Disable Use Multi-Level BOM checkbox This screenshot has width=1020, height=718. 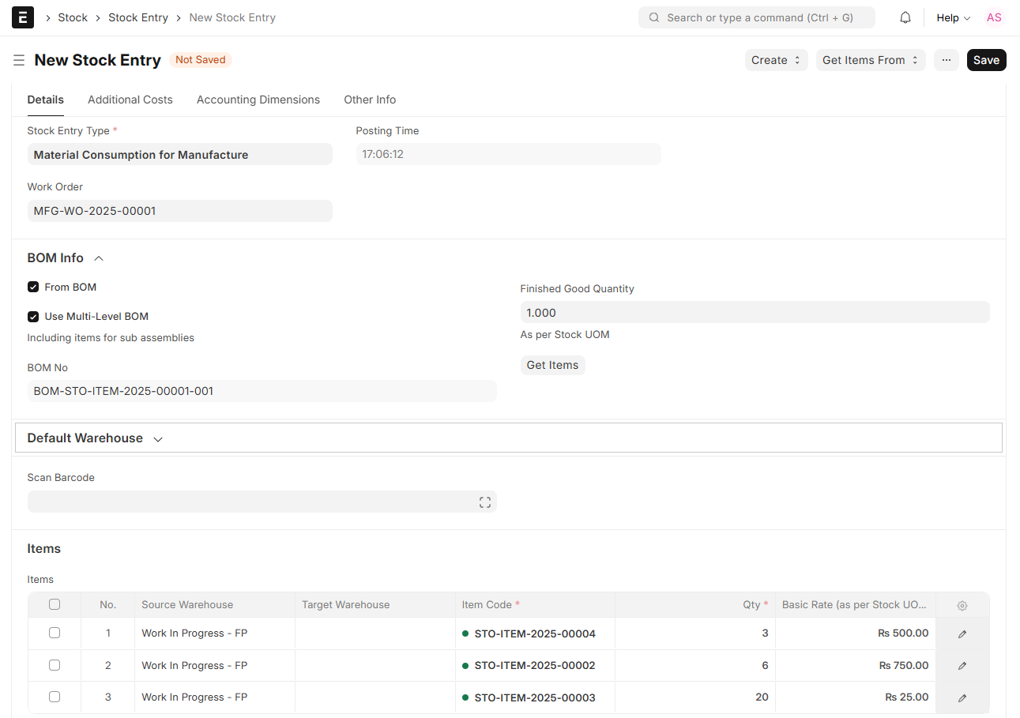(x=33, y=317)
